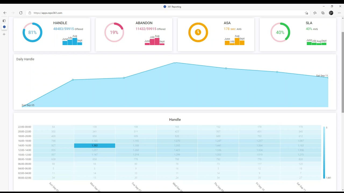Click the 00:00-02:00 row label
This screenshot has width=344, height=193.
pos(24,178)
